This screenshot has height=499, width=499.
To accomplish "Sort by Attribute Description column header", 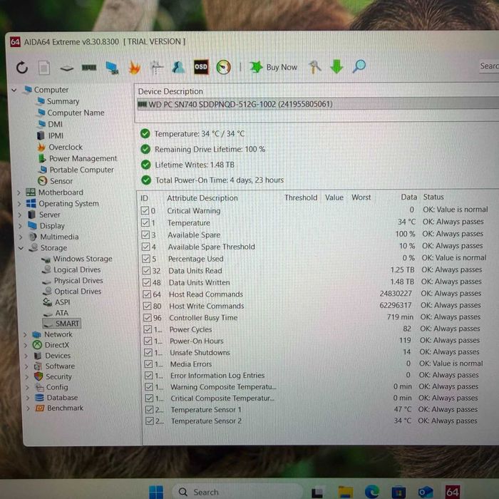I will [202, 198].
